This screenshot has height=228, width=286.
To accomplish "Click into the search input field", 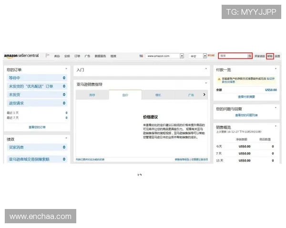I will click(233, 56).
